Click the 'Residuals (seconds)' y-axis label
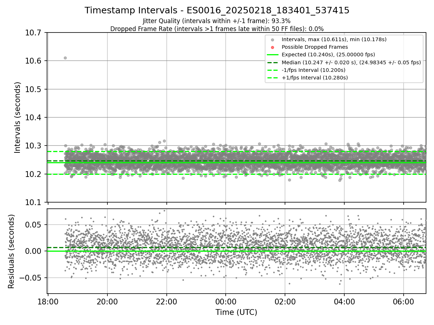 (x=11, y=251)
